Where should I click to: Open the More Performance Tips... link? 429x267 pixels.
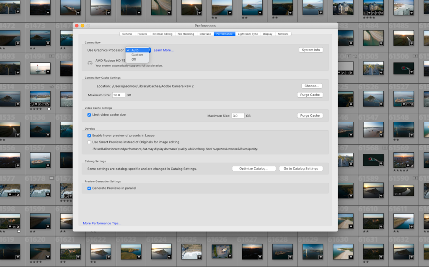click(x=102, y=223)
